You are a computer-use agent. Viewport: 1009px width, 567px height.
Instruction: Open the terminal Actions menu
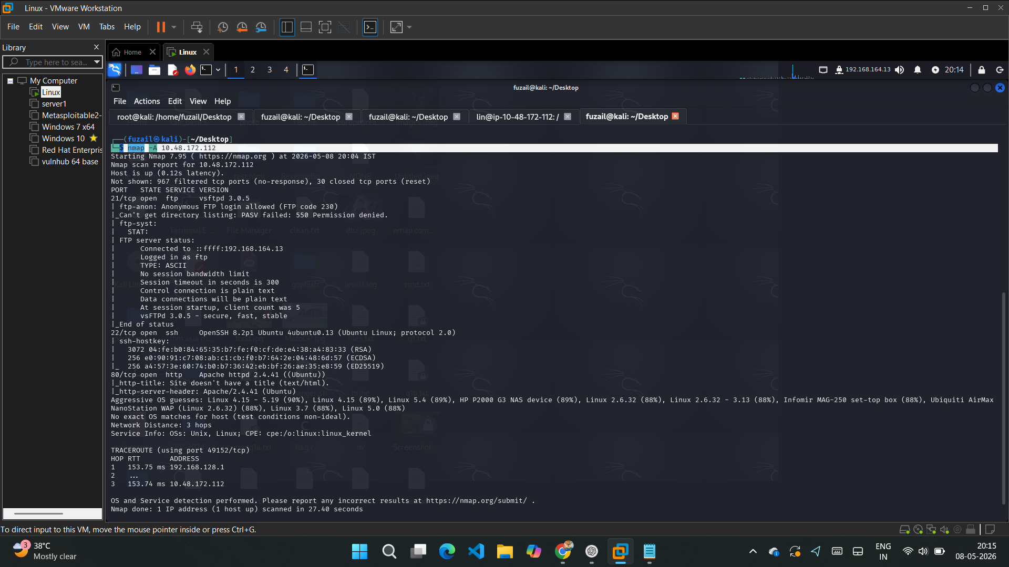tap(147, 101)
